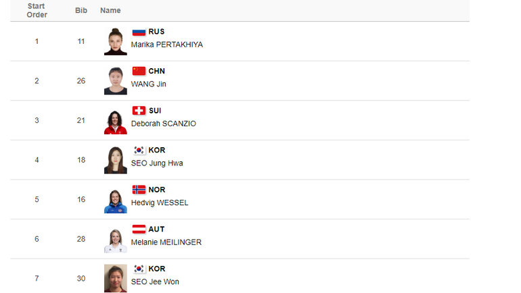
Task: Open Melanie MEILINGER athlete photo
Action: [x=116, y=239]
